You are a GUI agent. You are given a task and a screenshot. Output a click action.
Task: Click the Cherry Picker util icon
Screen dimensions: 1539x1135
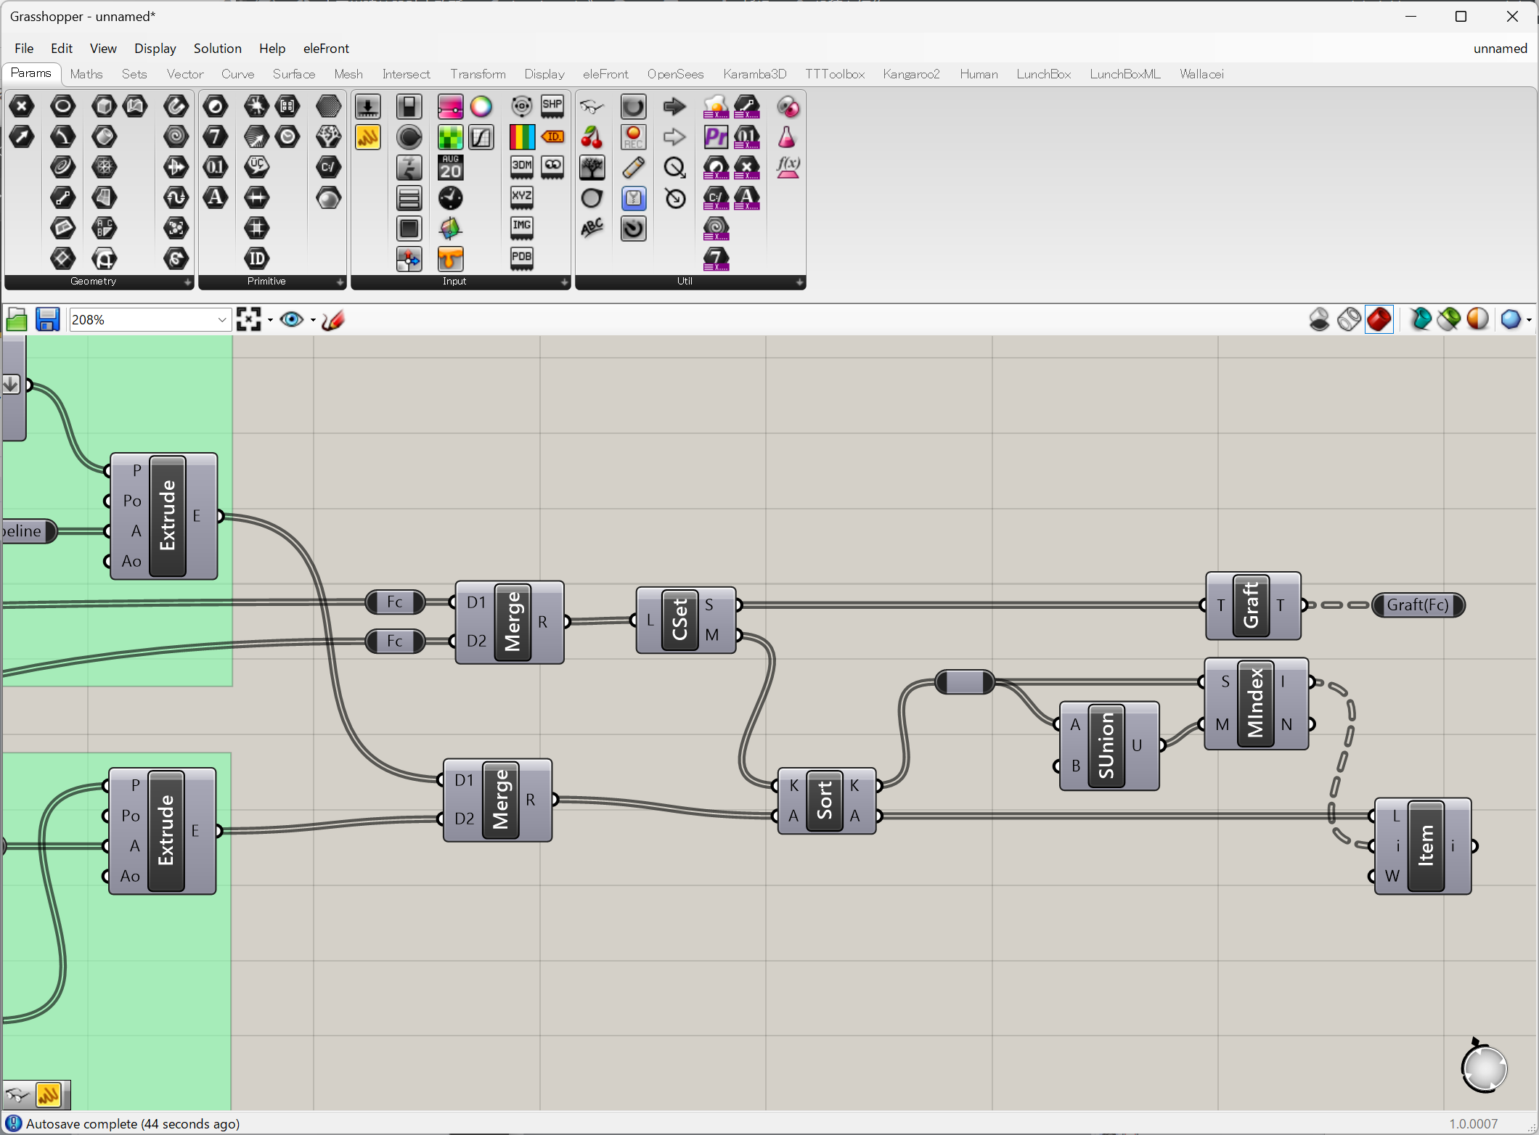[592, 137]
